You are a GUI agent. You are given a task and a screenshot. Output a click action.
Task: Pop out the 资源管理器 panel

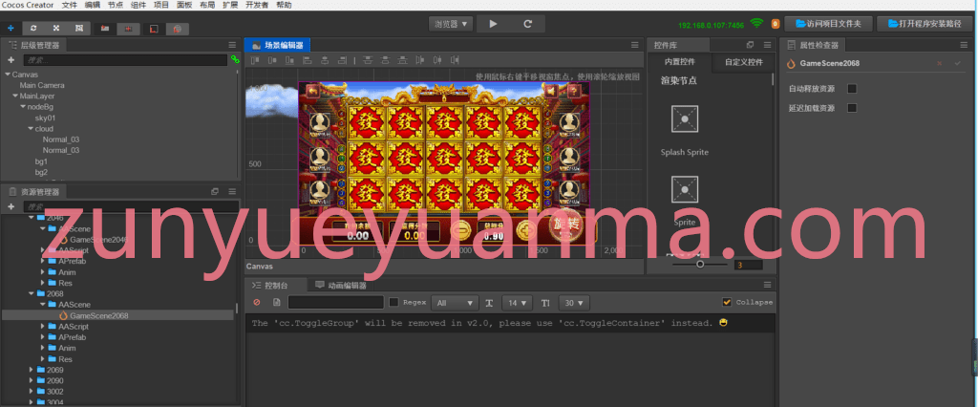point(215,192)
